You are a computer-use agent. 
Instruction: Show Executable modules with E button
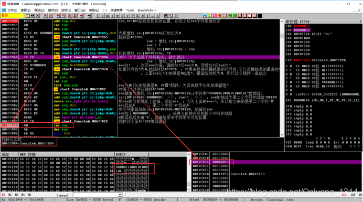point(103,16)
